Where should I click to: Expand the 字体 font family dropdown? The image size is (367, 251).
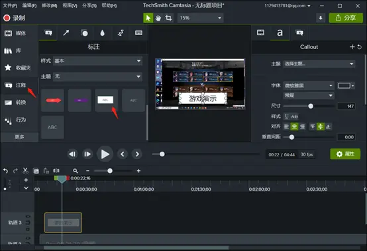(x=309, y=85)
